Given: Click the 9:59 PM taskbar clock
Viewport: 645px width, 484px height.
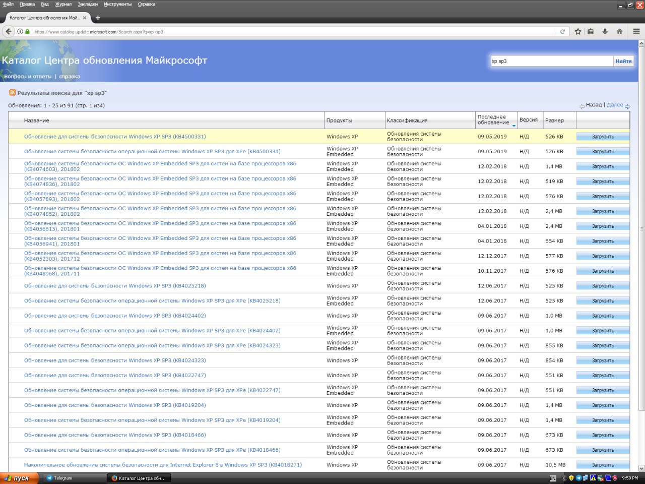Looking at the screenshot, I should (630, 478).
